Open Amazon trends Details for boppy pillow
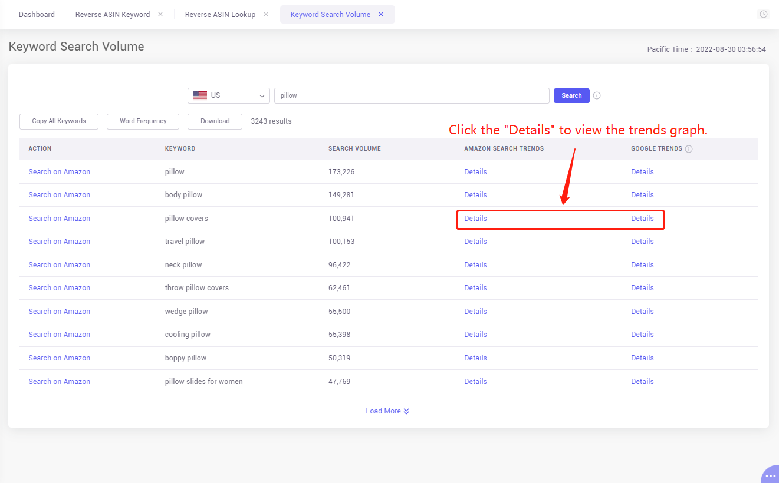Screen dimensions: 779x483 point(475,358)
